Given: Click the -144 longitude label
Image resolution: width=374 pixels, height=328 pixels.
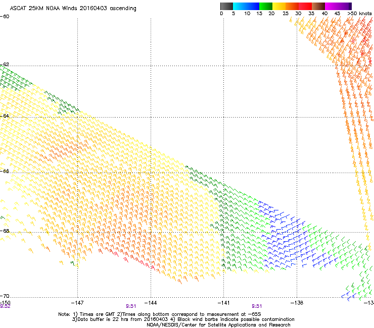Looking at the screenshot, I should tap(151, 303).
